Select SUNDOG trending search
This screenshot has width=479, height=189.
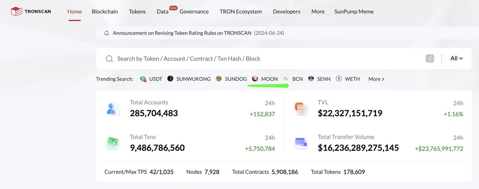point(236,79)
